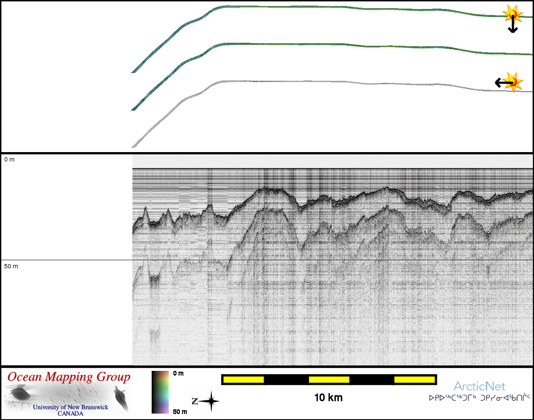
Task: Click the 0 m depth label in profile
Action: 9,159
